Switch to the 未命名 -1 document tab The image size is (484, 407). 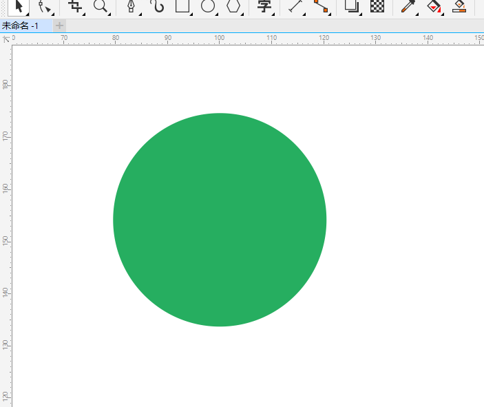click(x=26, y=25)
